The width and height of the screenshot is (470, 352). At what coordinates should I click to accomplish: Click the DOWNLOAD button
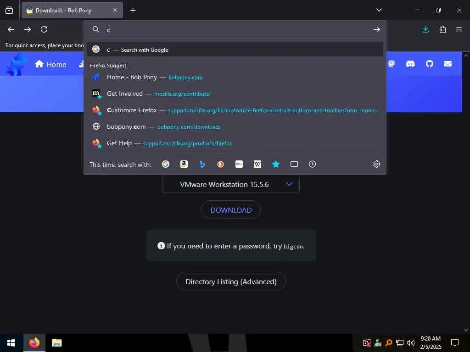(231, 210)
